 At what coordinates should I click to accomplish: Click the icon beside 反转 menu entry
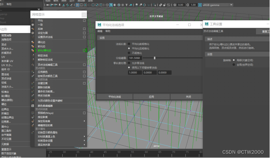pos(33,29)
